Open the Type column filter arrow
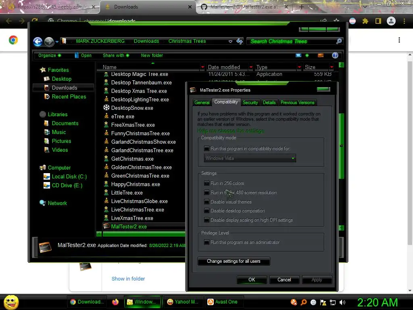413x310 pixels. [299, 67]
